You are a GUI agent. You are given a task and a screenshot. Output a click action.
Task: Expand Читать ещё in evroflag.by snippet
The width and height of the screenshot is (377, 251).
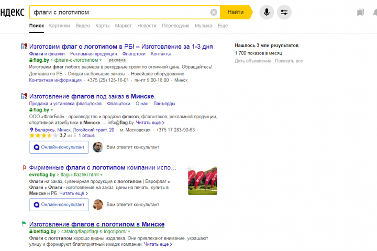[74, 193]
